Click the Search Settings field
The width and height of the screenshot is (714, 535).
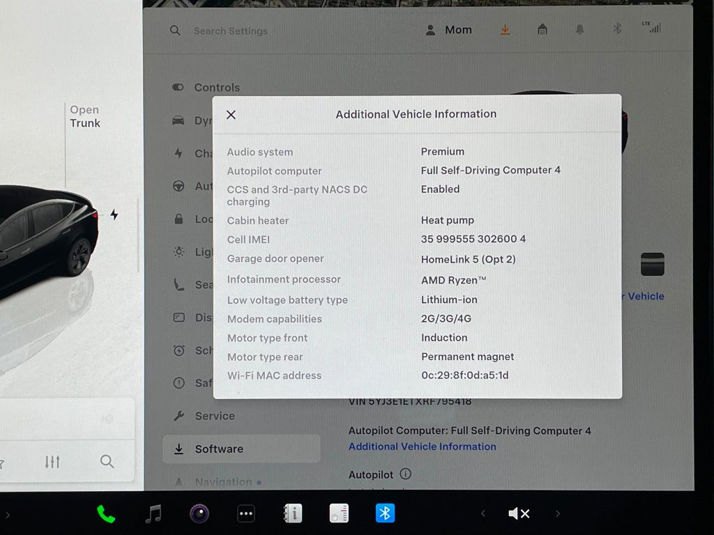[x=231, y=31]
